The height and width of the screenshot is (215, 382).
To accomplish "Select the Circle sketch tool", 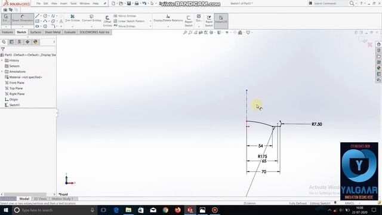I will 45,16.
